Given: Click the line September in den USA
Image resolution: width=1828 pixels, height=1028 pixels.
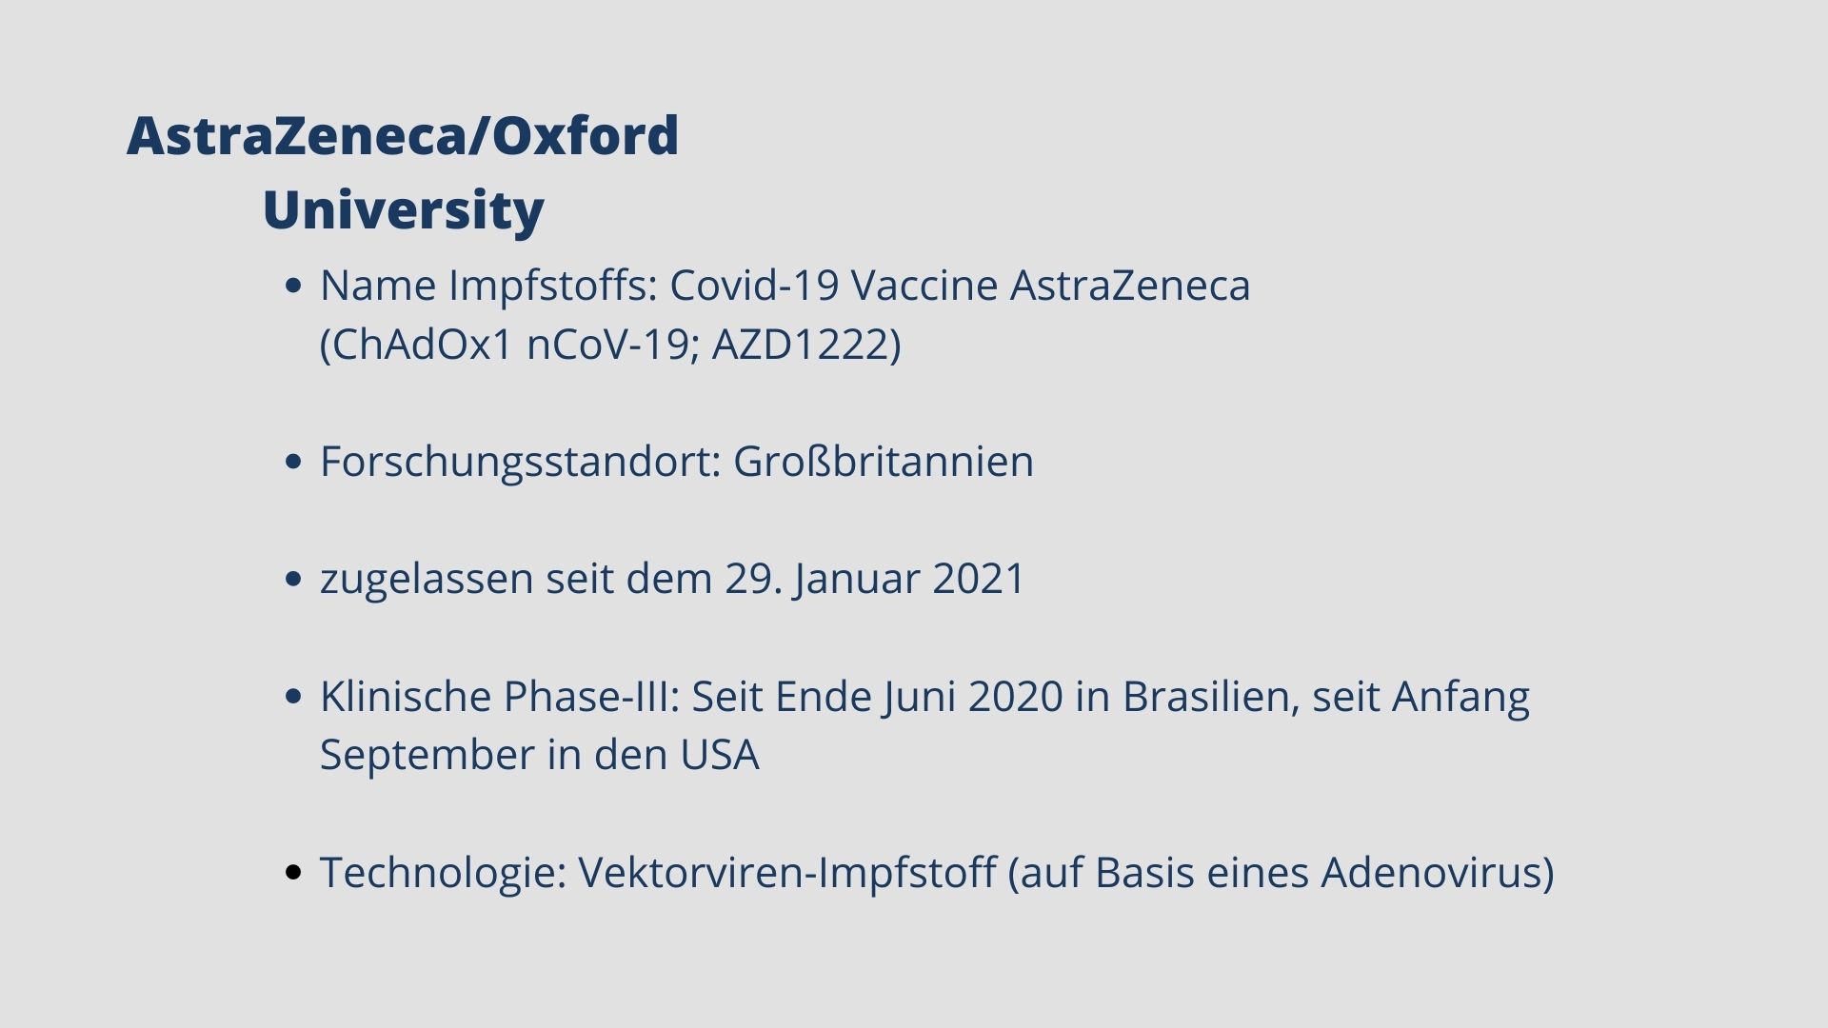Looking at the screenshot, I should (539, 756).
